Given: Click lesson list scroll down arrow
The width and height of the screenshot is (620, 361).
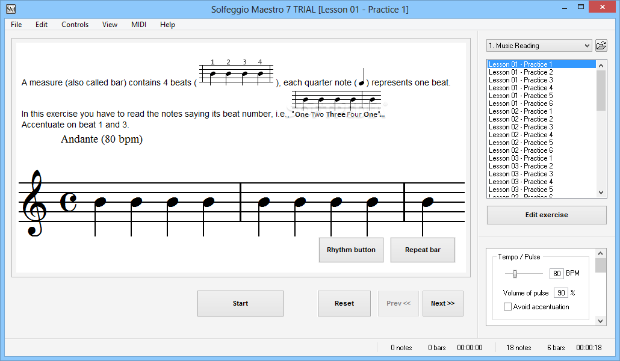Looking at the screenshot, I should coord(601,193).
